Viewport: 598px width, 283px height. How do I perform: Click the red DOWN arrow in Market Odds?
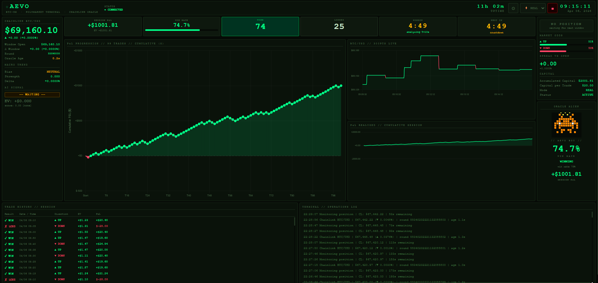point(541,48)
